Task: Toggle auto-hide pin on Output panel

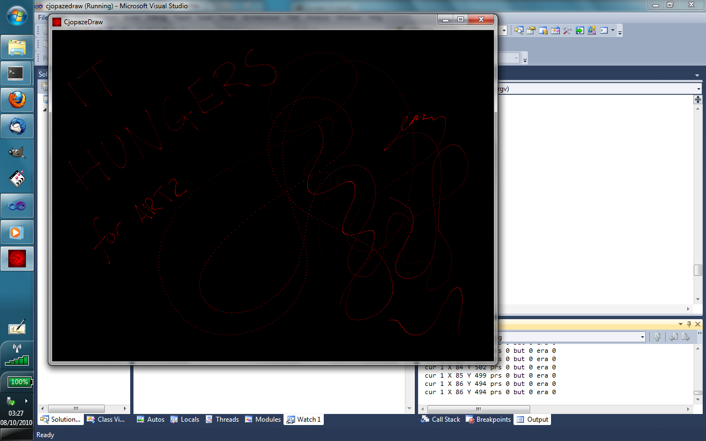Action: click(689, 324)
